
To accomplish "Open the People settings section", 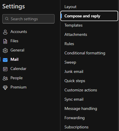I will [x=17, y=78].
